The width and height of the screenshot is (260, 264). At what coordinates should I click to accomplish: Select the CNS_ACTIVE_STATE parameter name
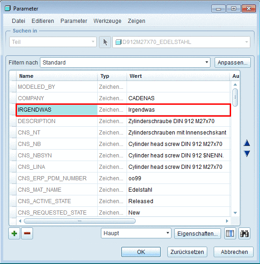click(x=44, y=201)
